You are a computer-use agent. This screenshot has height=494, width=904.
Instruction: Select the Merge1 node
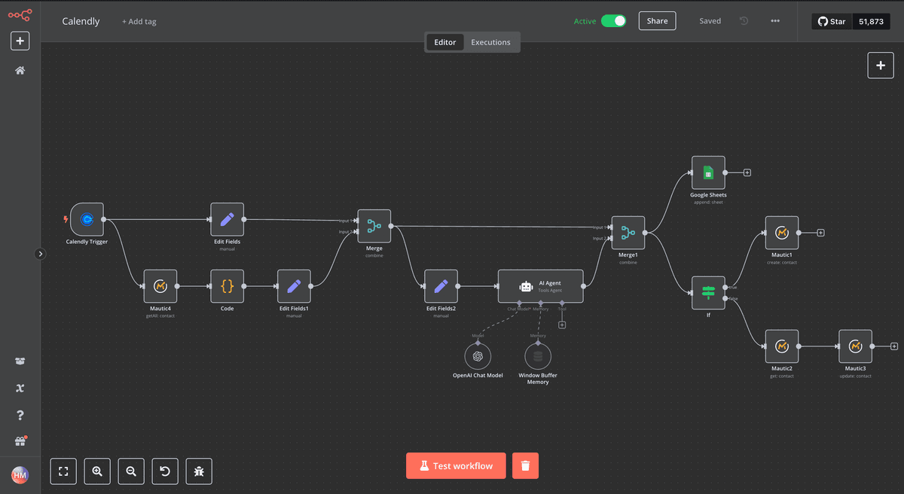pos(628,233)
